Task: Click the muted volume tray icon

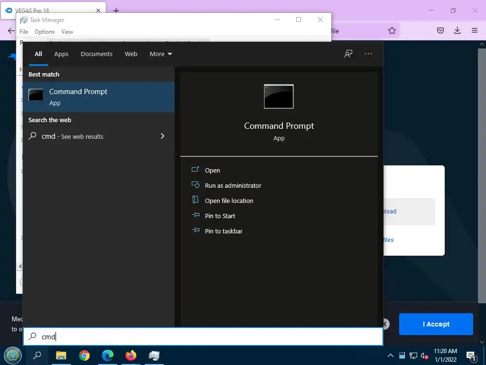Action: (424, 355)
